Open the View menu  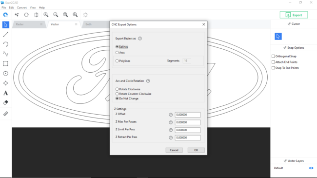pos(33,8)
